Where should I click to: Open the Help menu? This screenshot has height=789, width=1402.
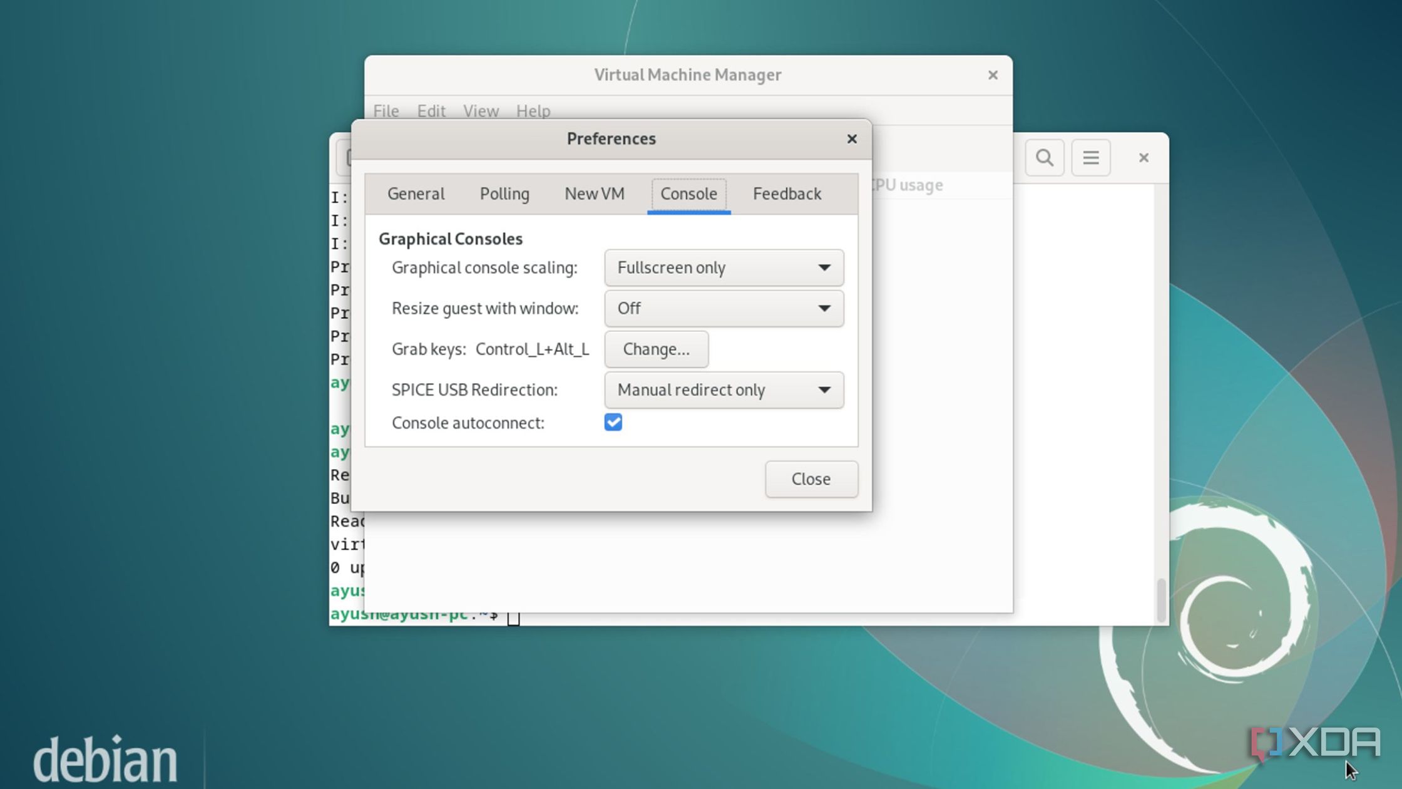point(533,111)
